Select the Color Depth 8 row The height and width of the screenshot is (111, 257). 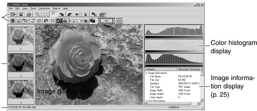tap(172, 97)
